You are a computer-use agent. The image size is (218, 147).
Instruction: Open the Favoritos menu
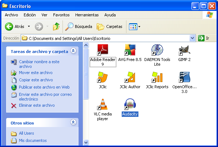click(x=61, y=15)
